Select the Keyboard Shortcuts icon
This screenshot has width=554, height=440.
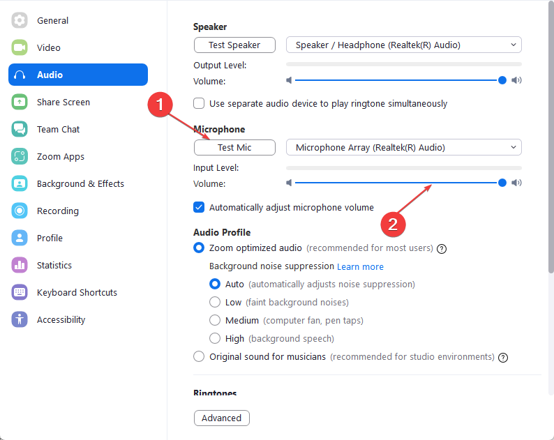point(20,293)
